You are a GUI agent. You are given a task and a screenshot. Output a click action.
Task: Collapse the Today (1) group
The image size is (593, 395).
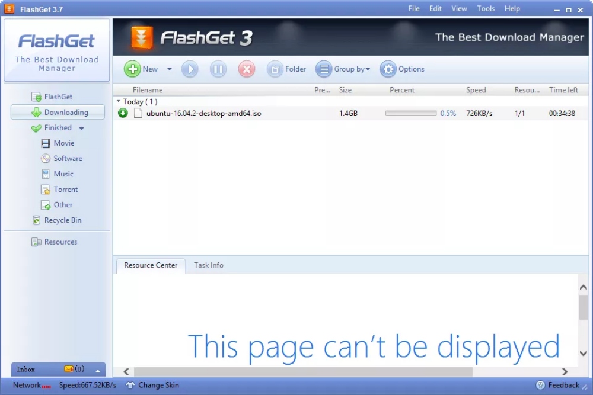[119, 102]
